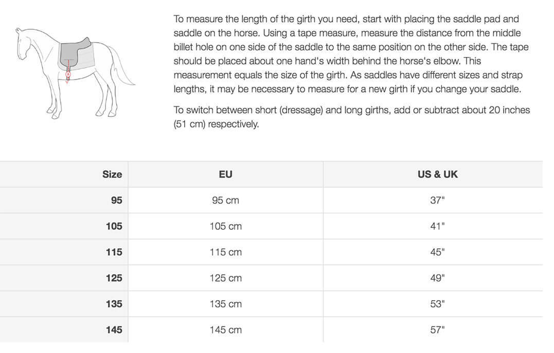The width and height of the screenshot is (554, 353).
Task: Click the 145 cm EU cell
Action: tap(225, 330)
